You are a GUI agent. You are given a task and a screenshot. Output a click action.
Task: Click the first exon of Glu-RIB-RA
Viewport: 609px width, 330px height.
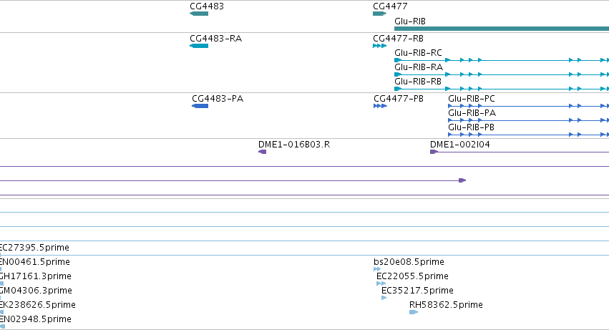tap(397, 74)
